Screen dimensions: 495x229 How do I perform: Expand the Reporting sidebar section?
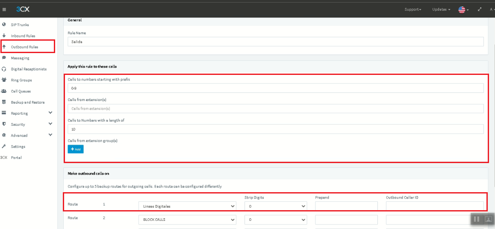tap(50, 113)
